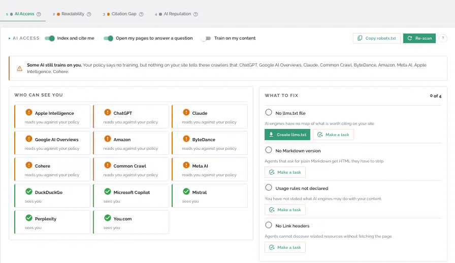Click Apple Intelligence warning icon
455x263 pixels.
29,112
